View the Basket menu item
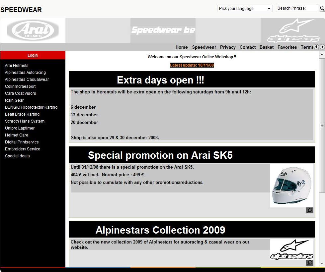The width and height of the screenshot is (325, 272). (267, 47)
